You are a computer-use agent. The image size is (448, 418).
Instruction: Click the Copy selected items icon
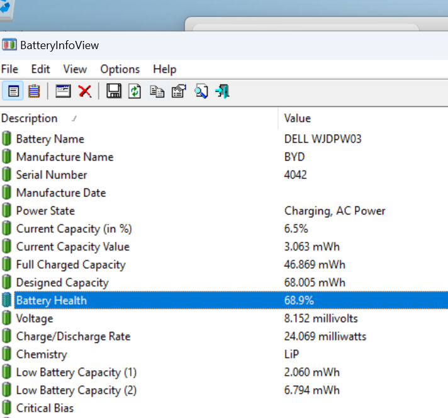157,91
